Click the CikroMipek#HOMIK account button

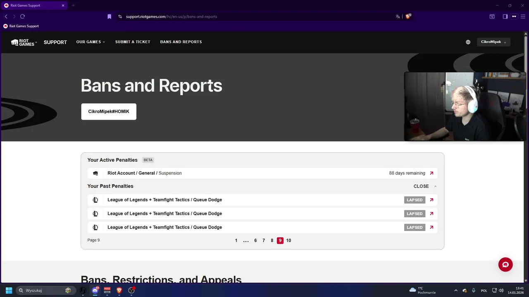pyautogui.click(x=109, y=112)
